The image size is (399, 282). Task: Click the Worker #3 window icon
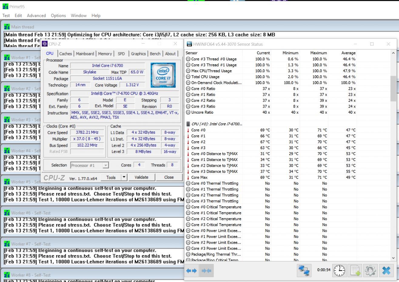(7, 119)
